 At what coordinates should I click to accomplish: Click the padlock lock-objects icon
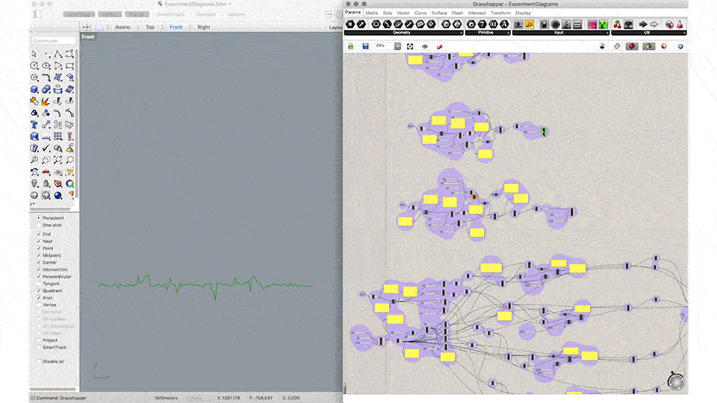tap(46, 184)
